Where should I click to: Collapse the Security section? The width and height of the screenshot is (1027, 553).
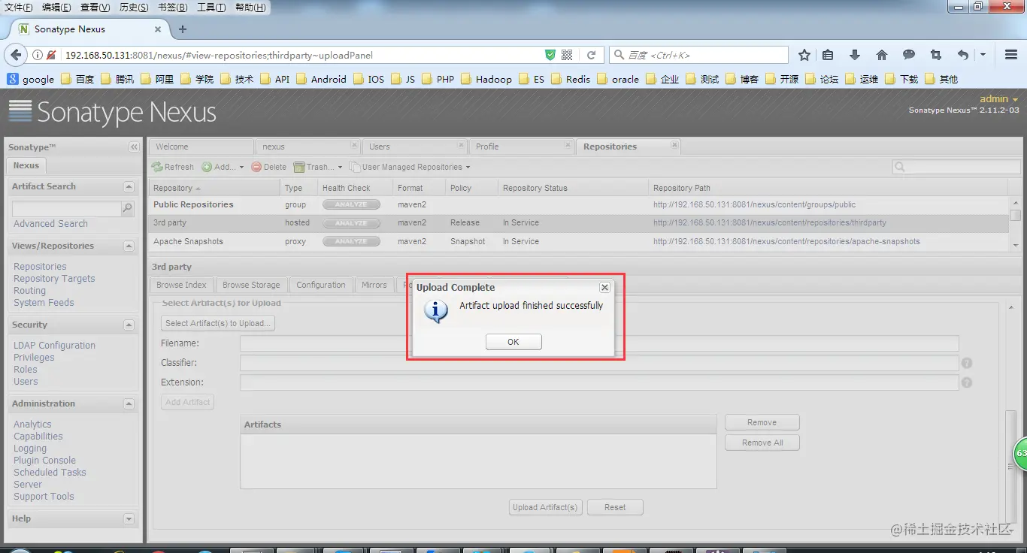tap(129, 325)
